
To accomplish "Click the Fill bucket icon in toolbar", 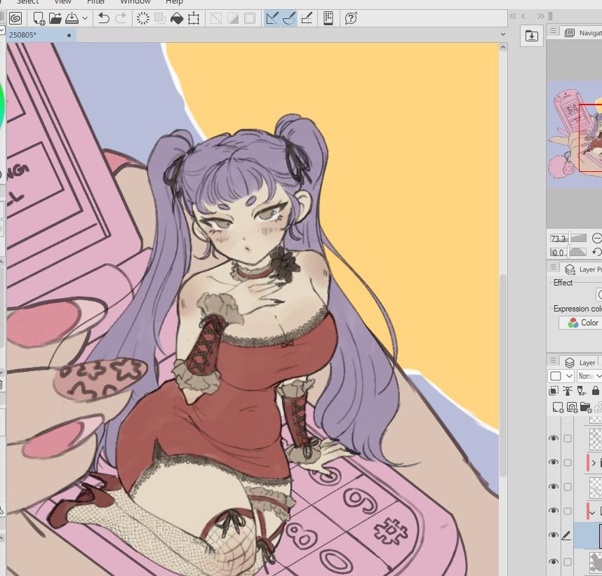I will click(177, 18).
